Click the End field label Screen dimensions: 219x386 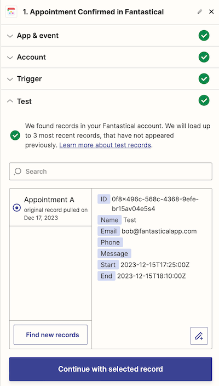(x=106, y=276)
